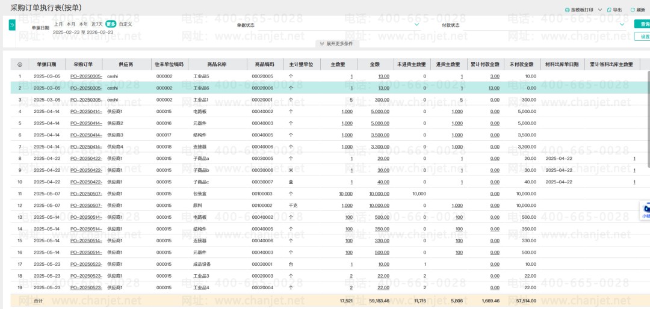Click 供应商2 supplier cell
Screen dimensions: 650x309
[x=115, y=123]
